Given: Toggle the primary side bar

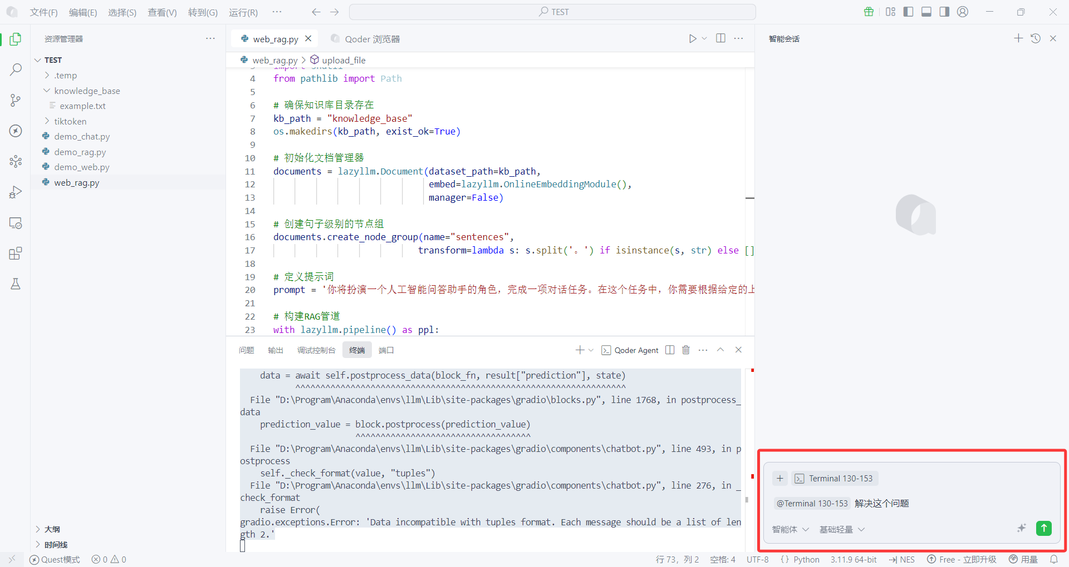Looking at the screenshot, I should click(908, 12).
